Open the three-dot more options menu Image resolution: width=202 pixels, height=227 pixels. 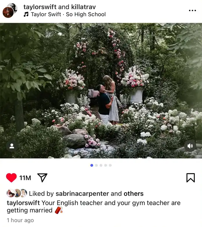(192, 10)
